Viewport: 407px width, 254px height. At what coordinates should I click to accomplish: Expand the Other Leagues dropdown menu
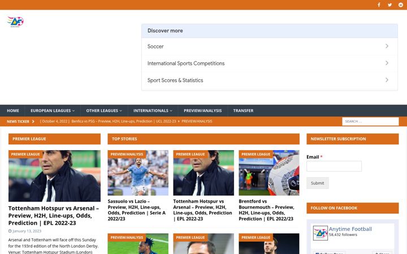point(104,111)
